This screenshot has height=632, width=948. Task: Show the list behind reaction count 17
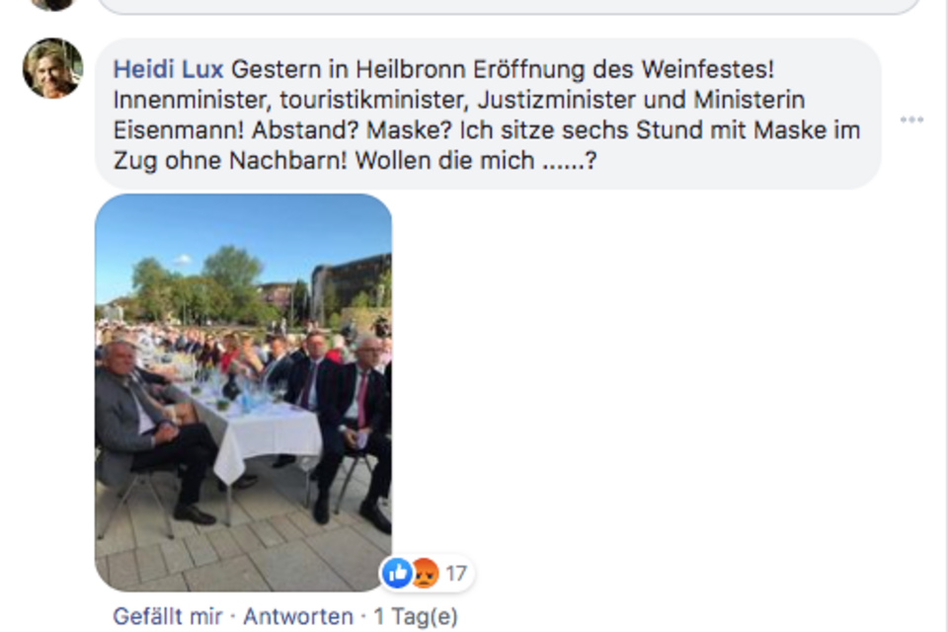point(456,573)
